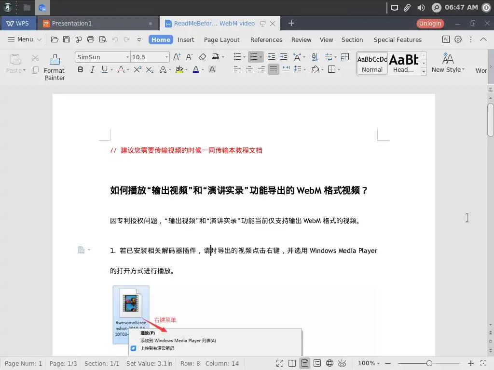494x370 pixels.
Task: Click the Open folder icon in quick toolbar
Action: (x=55, y=40)
